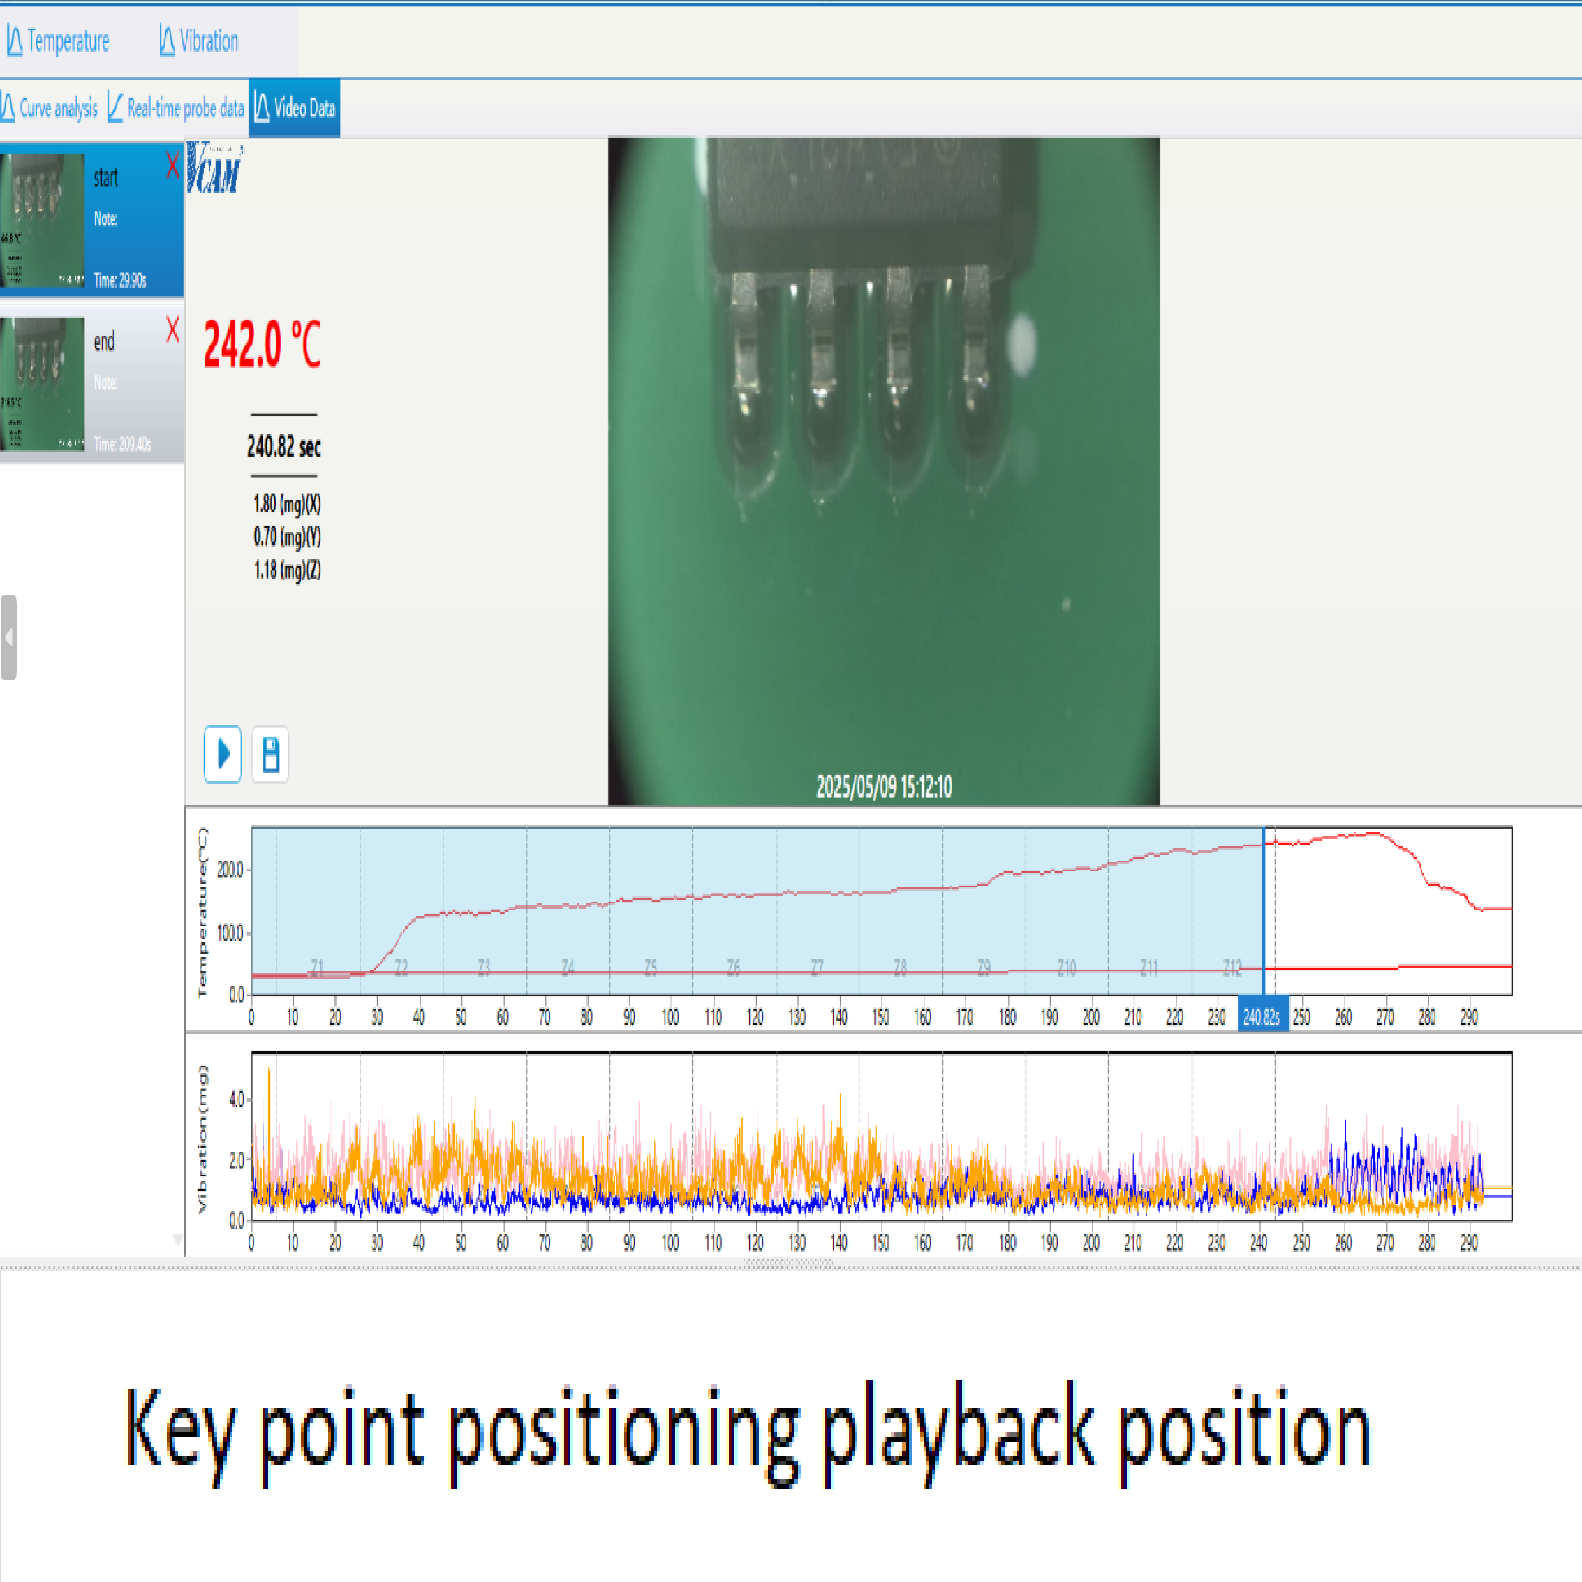This screenshot has width=1582, height=1582.
Task: Open the Temperature tab
Action: (x=58, y=41)
